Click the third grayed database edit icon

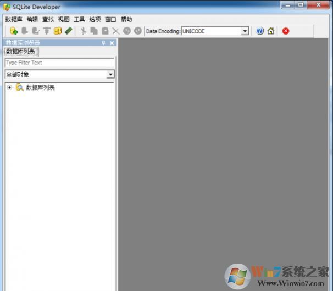[36, 31]
